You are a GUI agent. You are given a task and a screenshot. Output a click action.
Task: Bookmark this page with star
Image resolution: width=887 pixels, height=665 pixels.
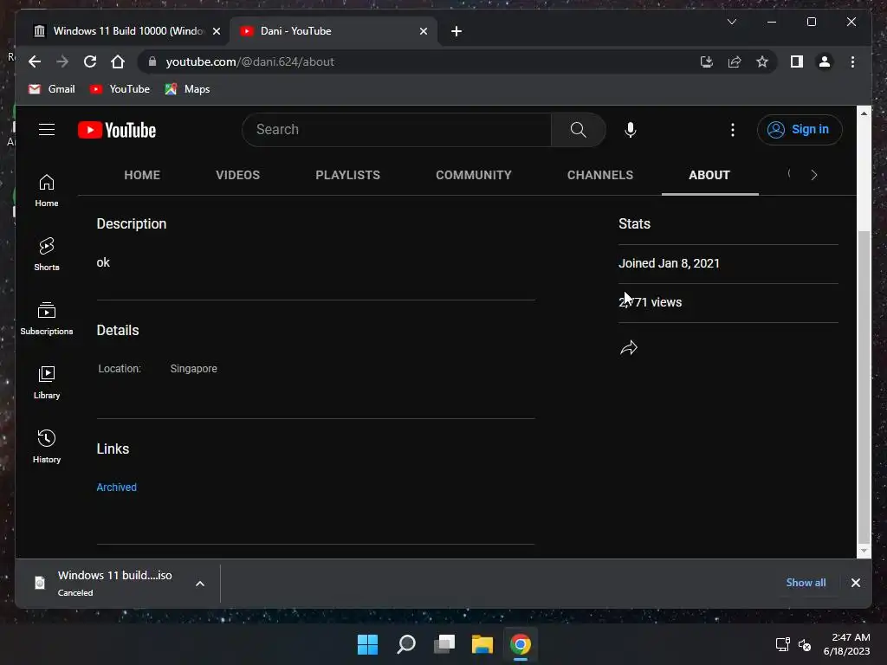[762, 61]
